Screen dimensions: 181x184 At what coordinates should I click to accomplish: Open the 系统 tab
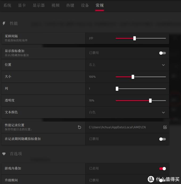pyautogui.click(x=7, y=5)
